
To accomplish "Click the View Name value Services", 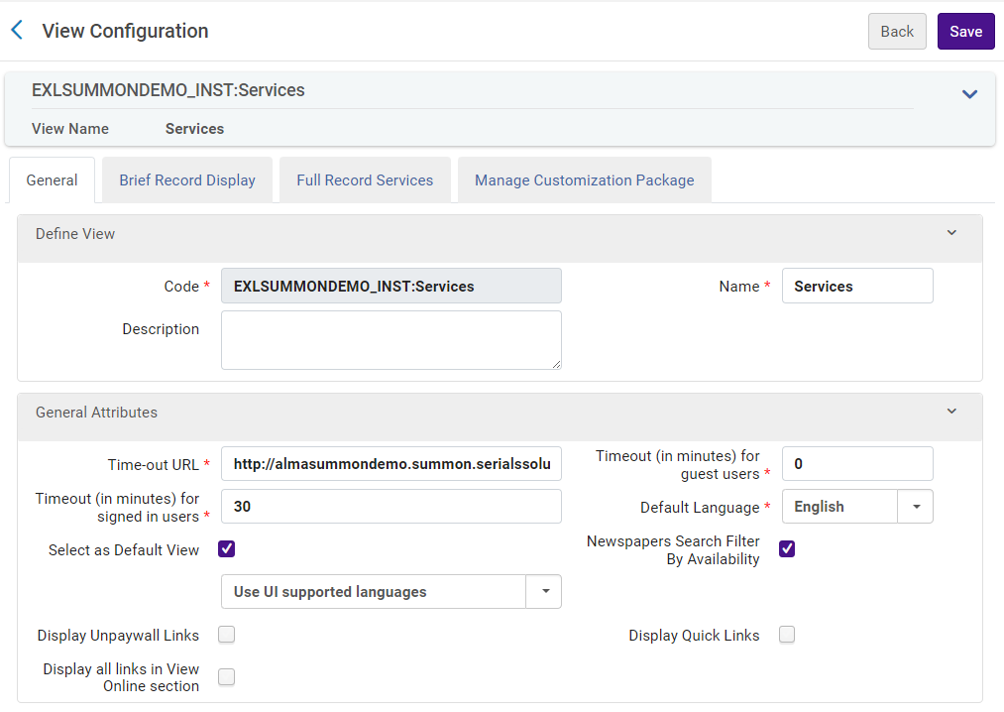I will (x=194, y=129).
